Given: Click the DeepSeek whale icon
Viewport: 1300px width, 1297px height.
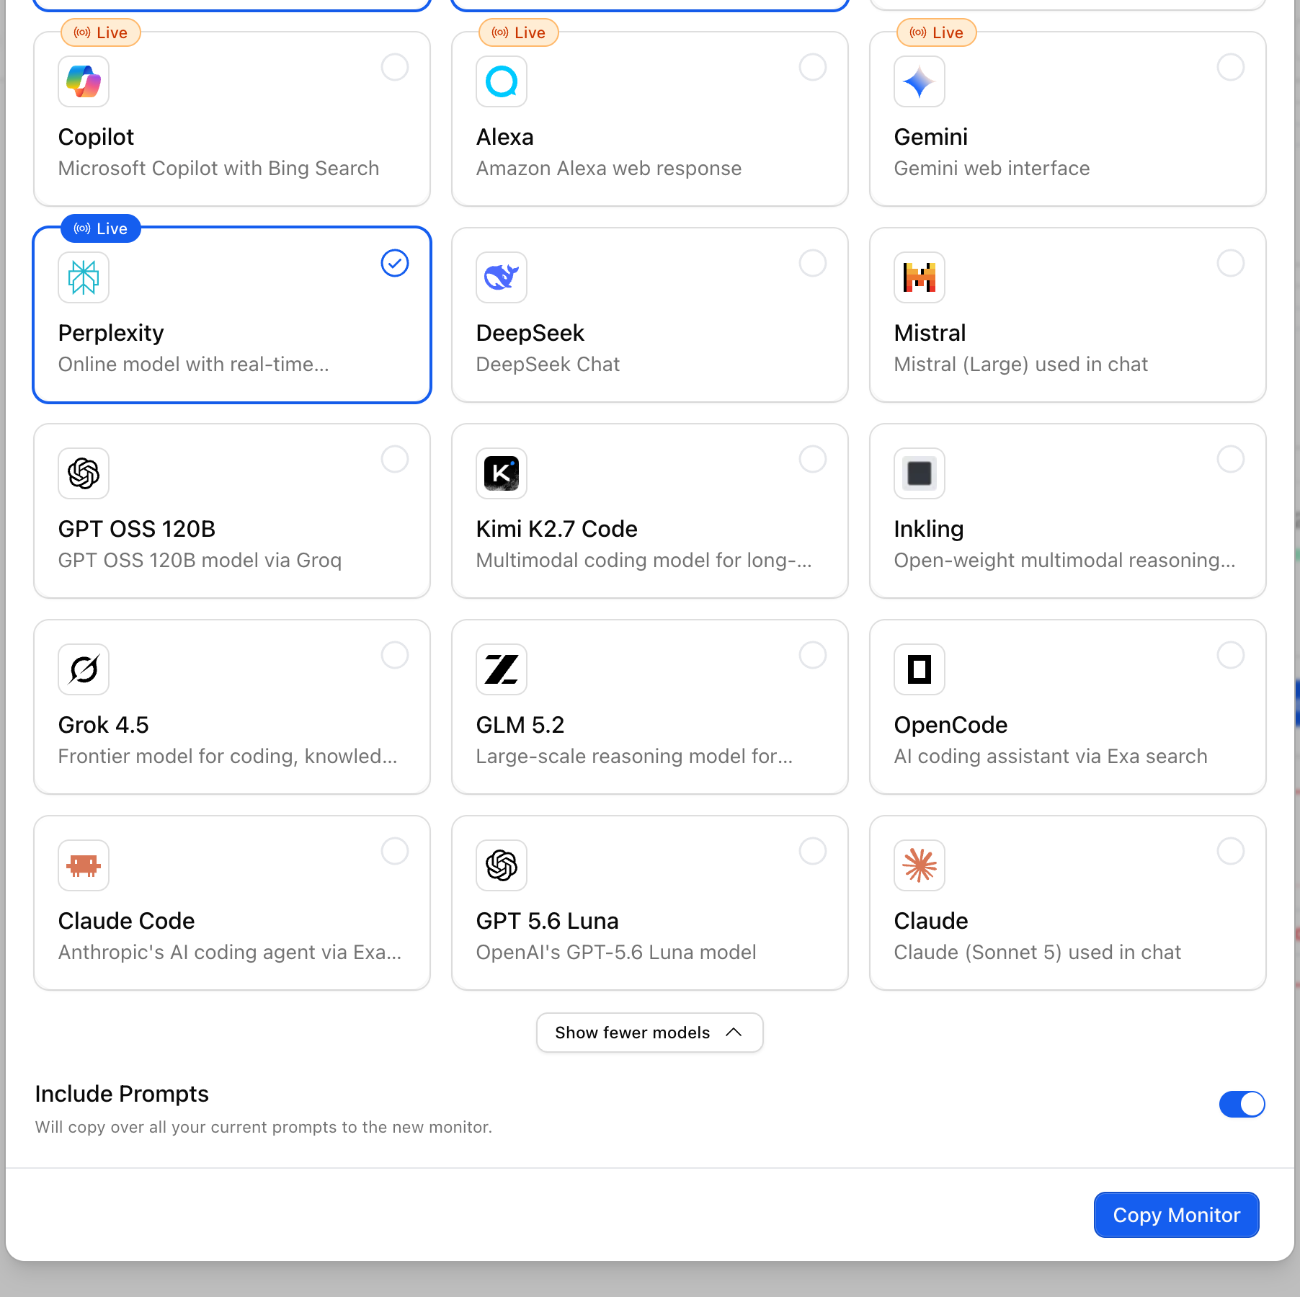Looking at the screenshot, I should (502, 277).
